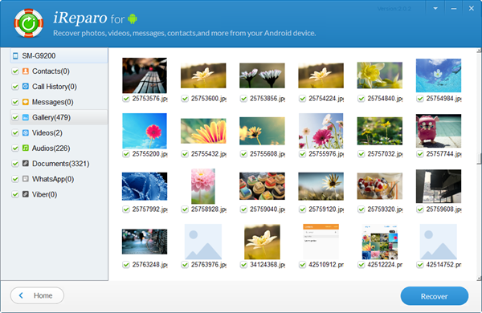The width and height of the screenshot is (482, 313).
Task: Select the SM-G9200 device entry
Action: 59,55
